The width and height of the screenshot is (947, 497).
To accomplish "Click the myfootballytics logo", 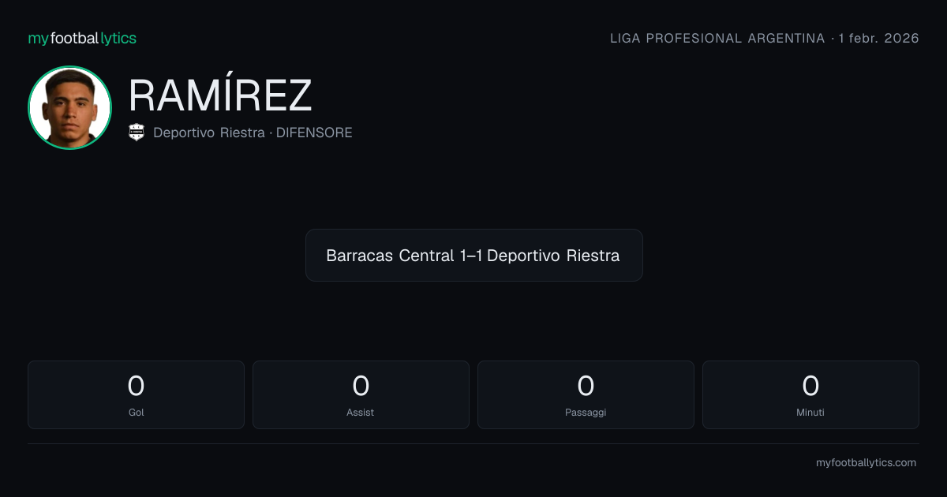I will click(82, 39).
